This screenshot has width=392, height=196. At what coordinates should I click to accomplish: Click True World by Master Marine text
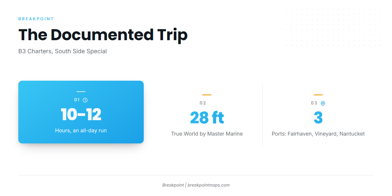207,134
